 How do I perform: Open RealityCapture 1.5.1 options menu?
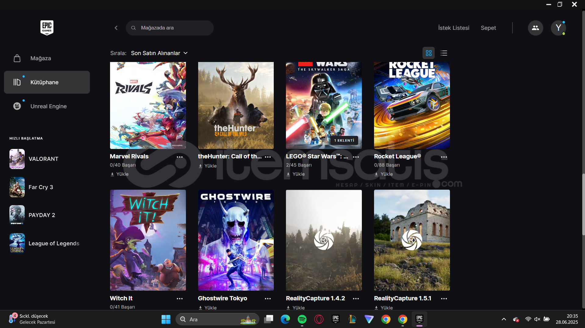pos(444,299)
